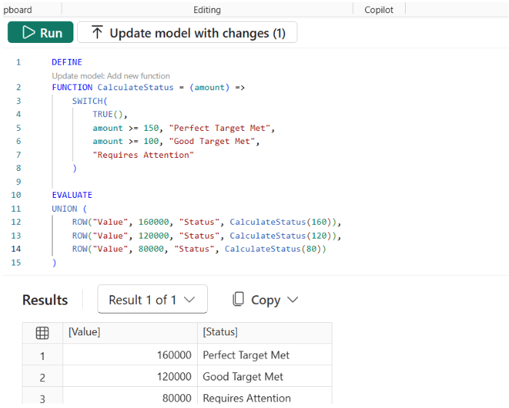Click CalculateStatus(80) on line 14
The height and width of the screenshot is (408, 509).
coord(273,249)
